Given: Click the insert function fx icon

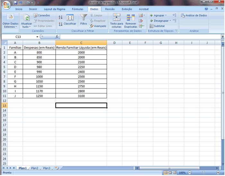Looking at the screenshot, I should 57,37.
